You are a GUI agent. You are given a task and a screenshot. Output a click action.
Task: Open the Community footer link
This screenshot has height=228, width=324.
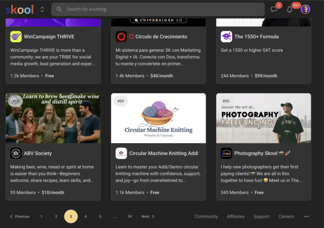[x=206, y=216]
